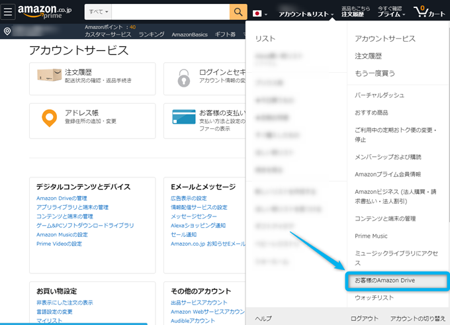Open the hamburger navigation menu
The height and width of the screenshot is (325, 450).
[8, 12]
